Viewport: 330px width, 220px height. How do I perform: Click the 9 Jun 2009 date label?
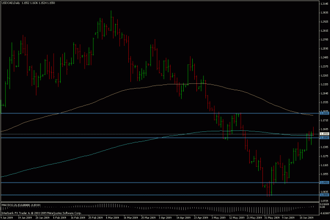(x=288, y=218)
